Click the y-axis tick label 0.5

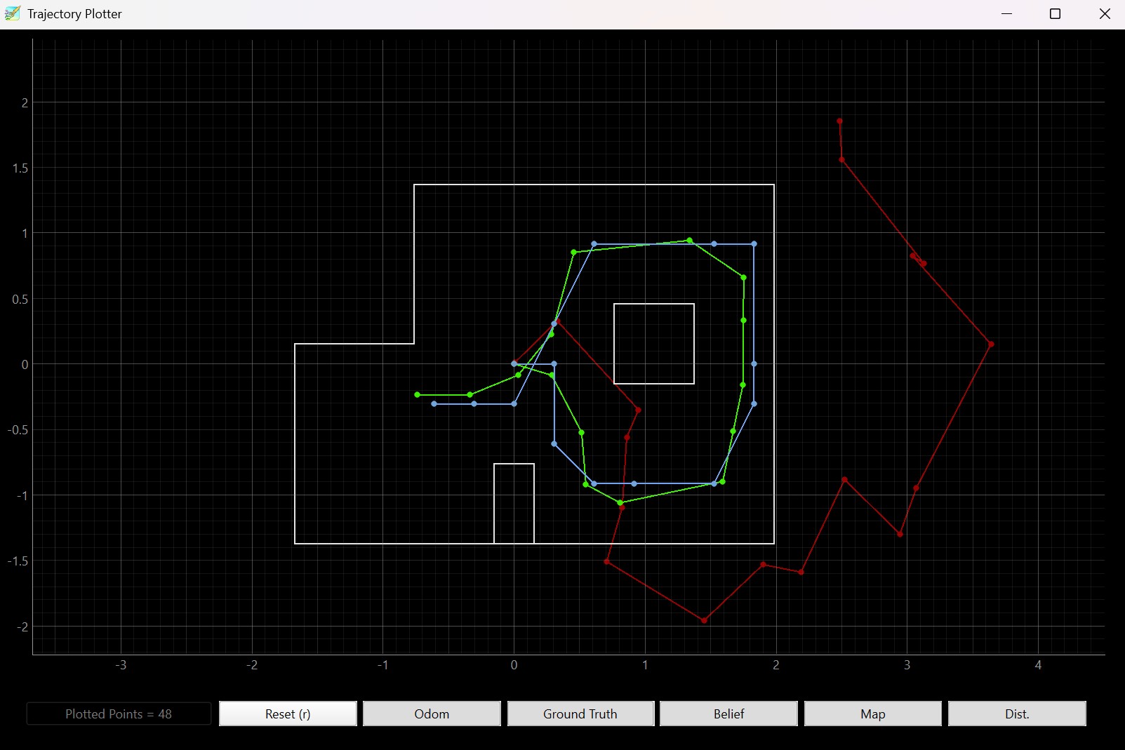[x=20, y=300]
